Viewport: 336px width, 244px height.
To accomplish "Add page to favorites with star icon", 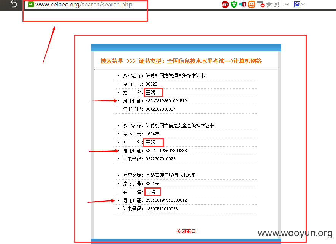I will point(269,4).
